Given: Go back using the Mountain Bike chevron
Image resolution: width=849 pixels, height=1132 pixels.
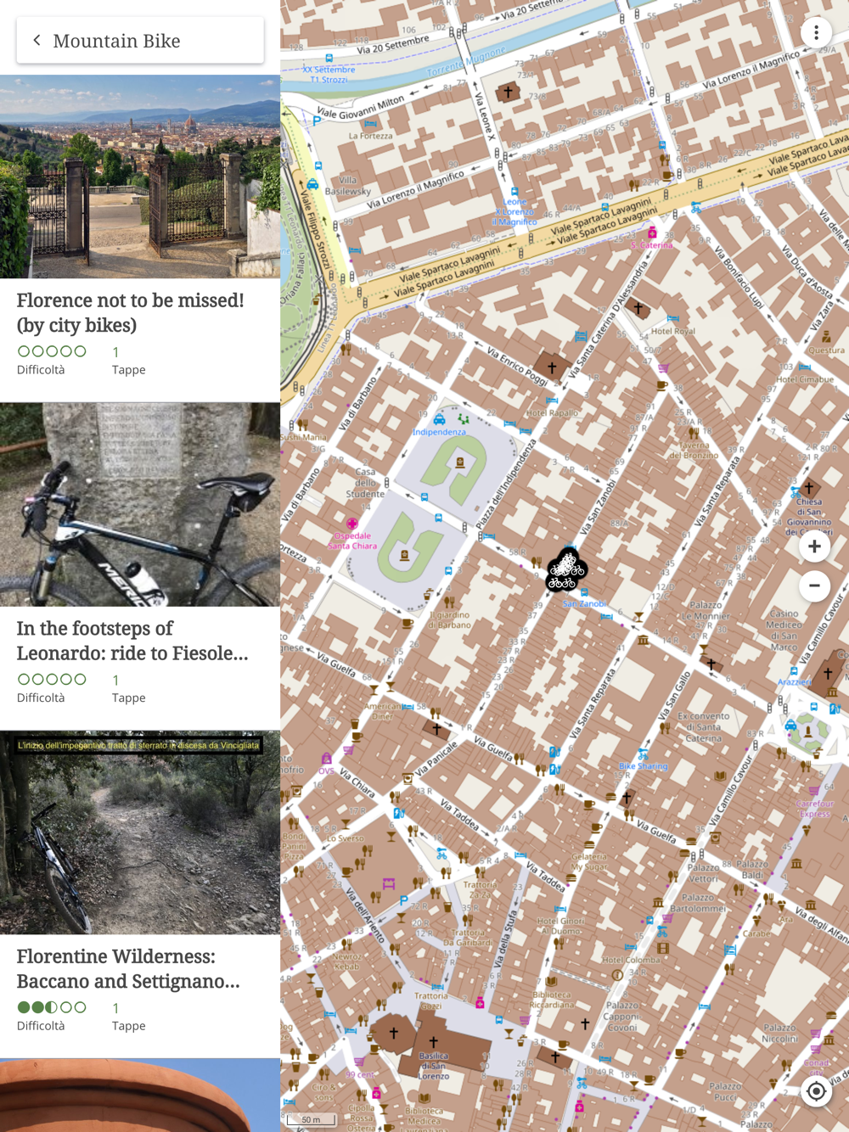Looking at the screenshot, I should tap(37, 40).
